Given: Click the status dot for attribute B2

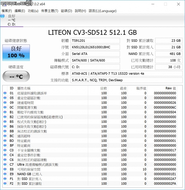Looking at the screenshot, I should click(x=5, y=117).
